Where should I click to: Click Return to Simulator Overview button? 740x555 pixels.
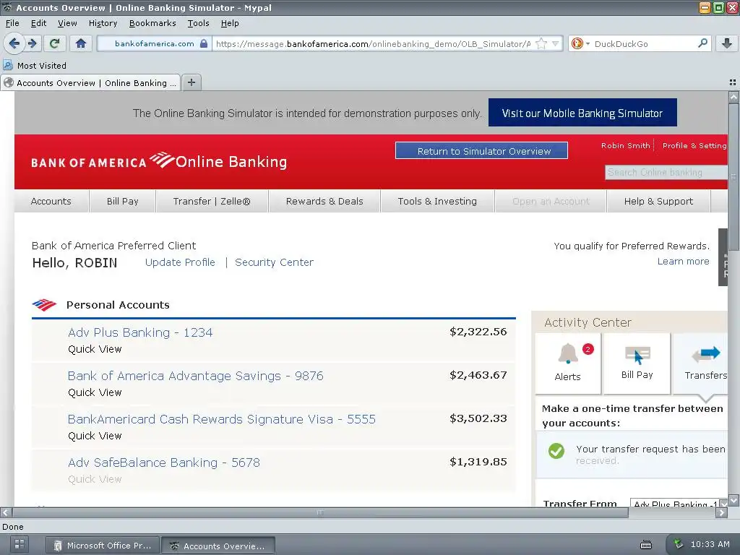(x=481, y=150)
